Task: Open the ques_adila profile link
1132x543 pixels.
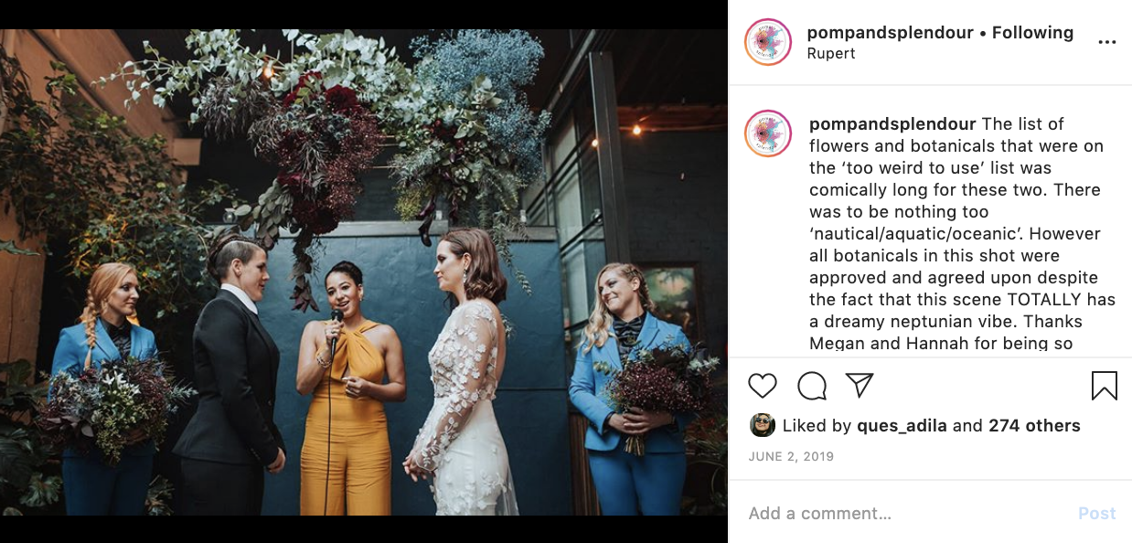Action: pos(902,426)
